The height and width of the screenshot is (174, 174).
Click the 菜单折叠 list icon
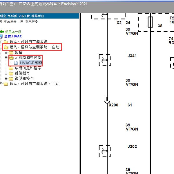22,22
